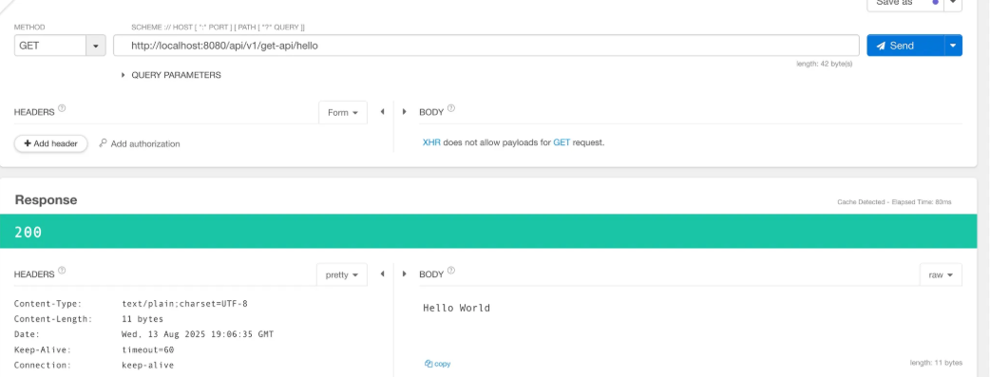Open the response headers pretty dropdown
This screenshot has height=377, width=990.
pos(342,274)
